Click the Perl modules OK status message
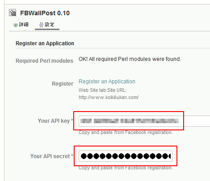 point(130,59)
